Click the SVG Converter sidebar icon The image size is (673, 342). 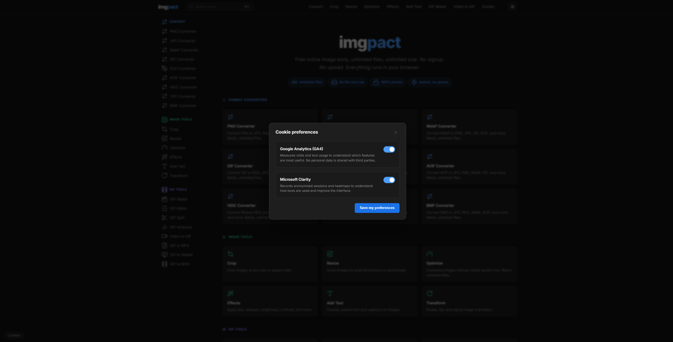(165, 69)
